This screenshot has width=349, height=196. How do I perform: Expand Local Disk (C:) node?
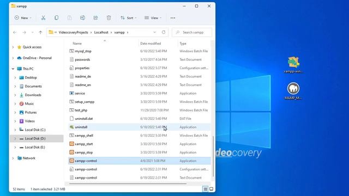[15, 130]
